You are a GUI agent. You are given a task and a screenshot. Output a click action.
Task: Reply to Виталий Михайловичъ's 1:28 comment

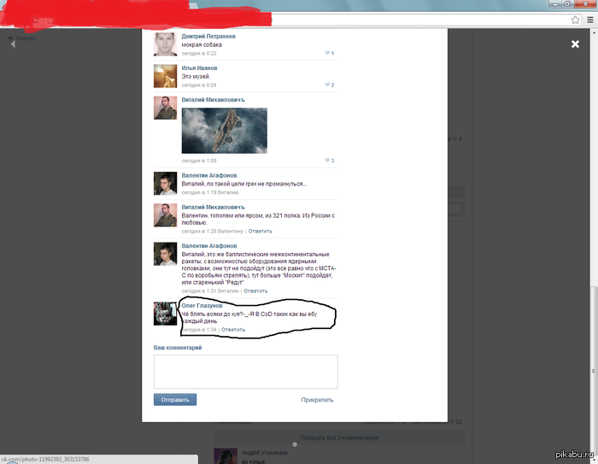coord(260,231)
